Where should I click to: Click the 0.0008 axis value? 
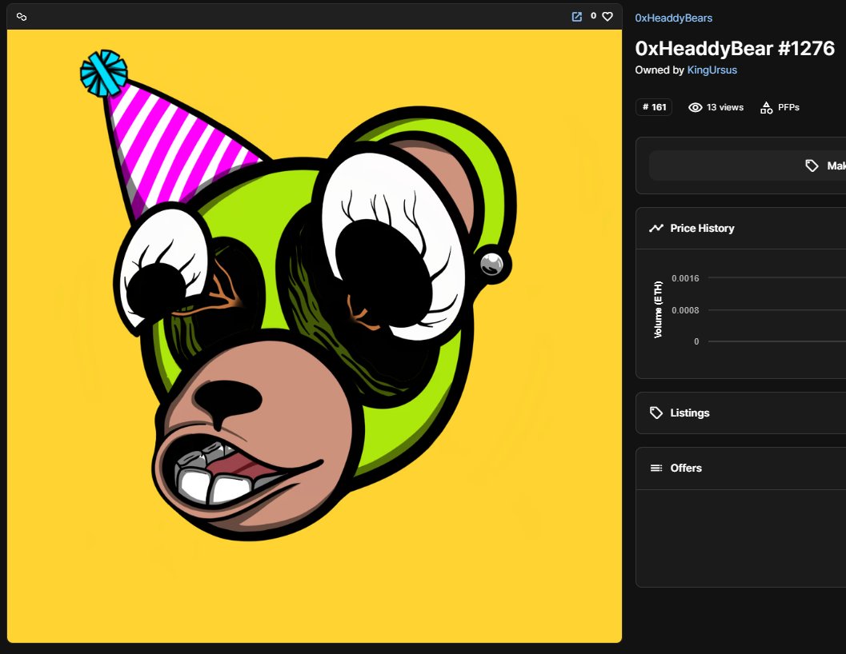point(685,310)
